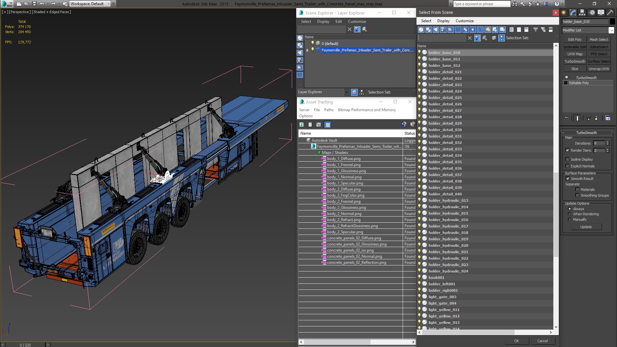617x347 pixels.
Task: Open Customize menu in Scene Explorer
Action: tap(357, 22)
